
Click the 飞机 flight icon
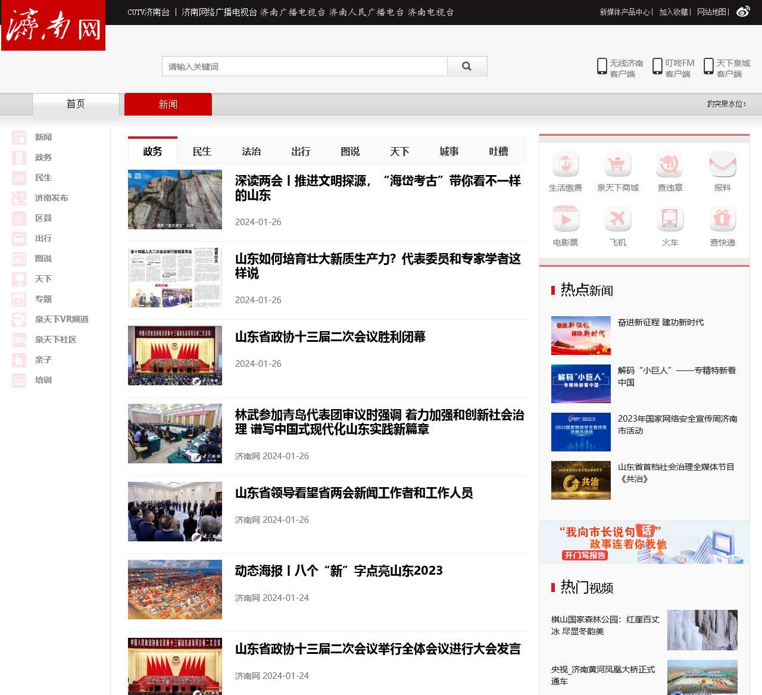point(617,220)
